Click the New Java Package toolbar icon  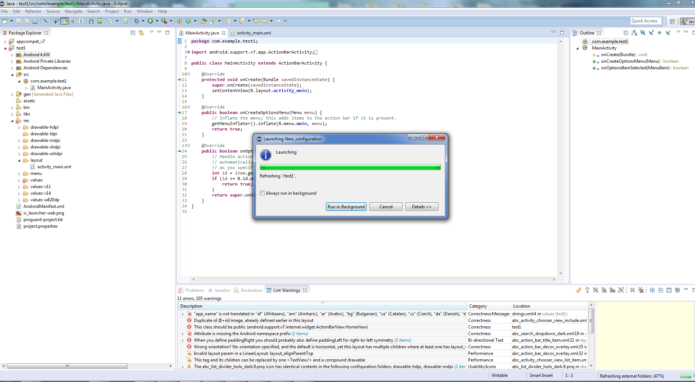coord(180,21)
